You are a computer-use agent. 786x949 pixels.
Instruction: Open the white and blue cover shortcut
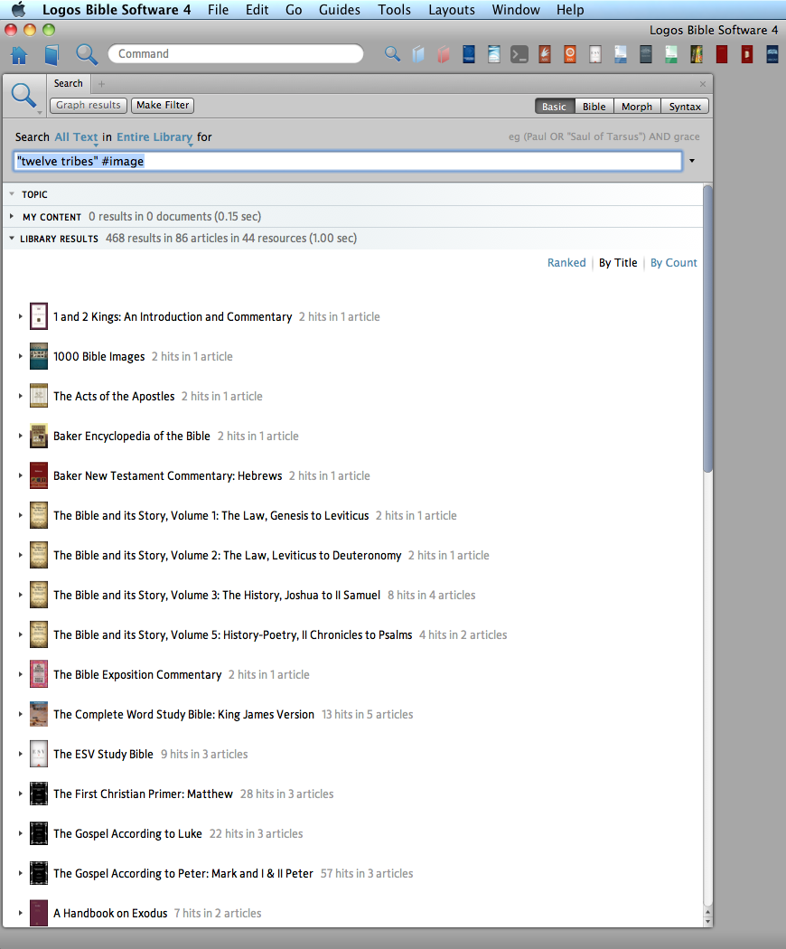pyautogui.click(x=620, y=54)
